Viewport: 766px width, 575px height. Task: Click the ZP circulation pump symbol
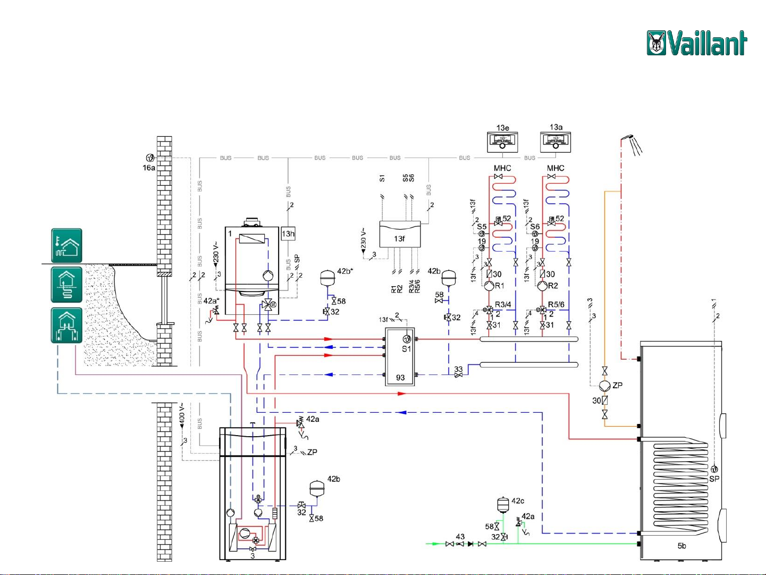[604, 386]
